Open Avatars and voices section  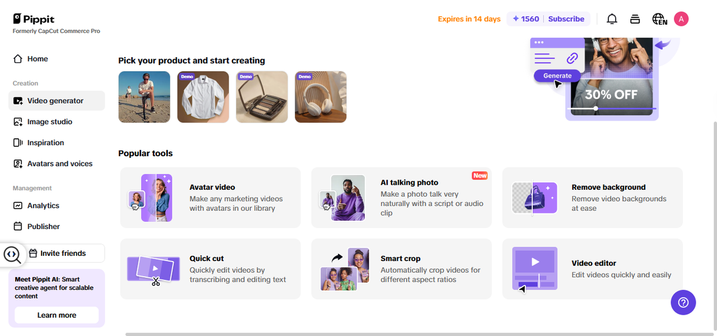pyautogui.click(x=59, y=164)
